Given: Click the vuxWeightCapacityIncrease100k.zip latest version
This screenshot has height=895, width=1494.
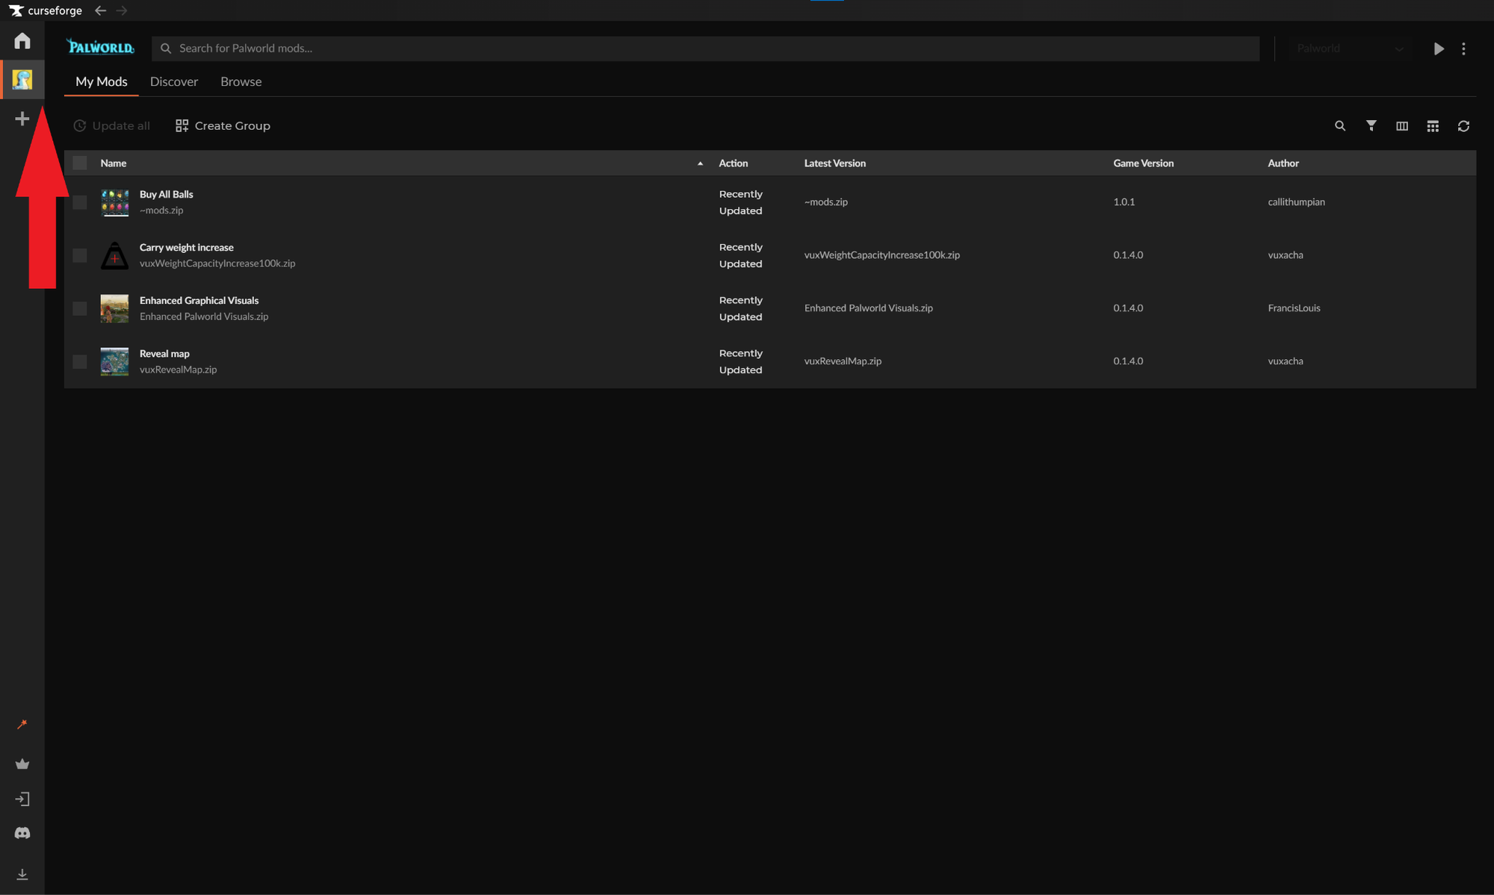Looking at the screenshot, I should click(881, 255).
